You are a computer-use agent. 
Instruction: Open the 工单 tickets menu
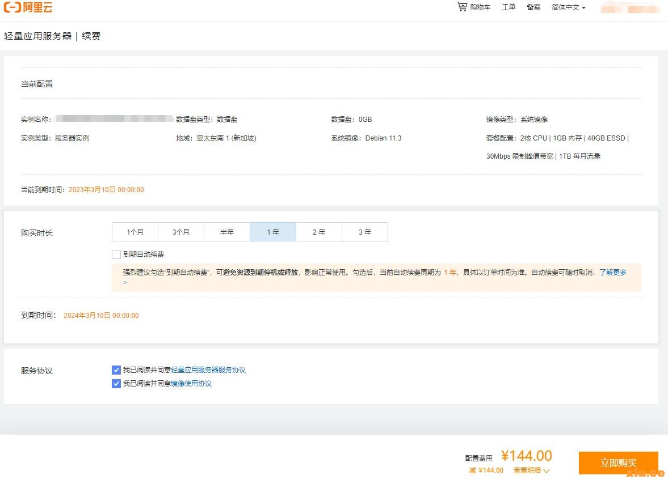[509, 7]
